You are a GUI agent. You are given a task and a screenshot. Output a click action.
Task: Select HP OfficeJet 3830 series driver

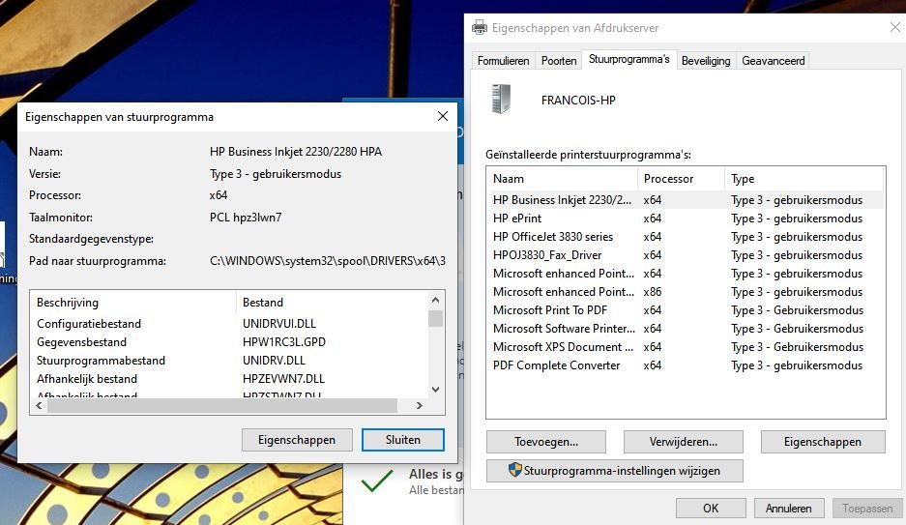[x=686, y=237]
